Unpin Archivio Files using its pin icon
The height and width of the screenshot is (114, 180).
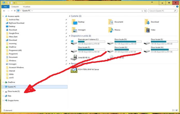(66, 20)
